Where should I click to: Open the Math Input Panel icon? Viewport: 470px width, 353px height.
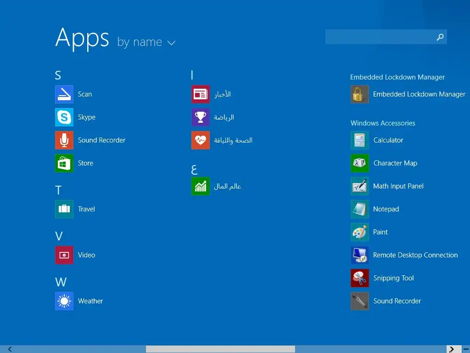pyautogui.click(x=360, y=186)
